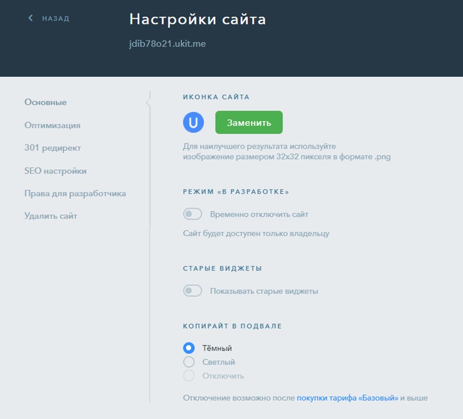Click the СТАРЫЕ ВИДЖЕТЫ section heading
The image size is (463, 419).
(x=222, y=268)
